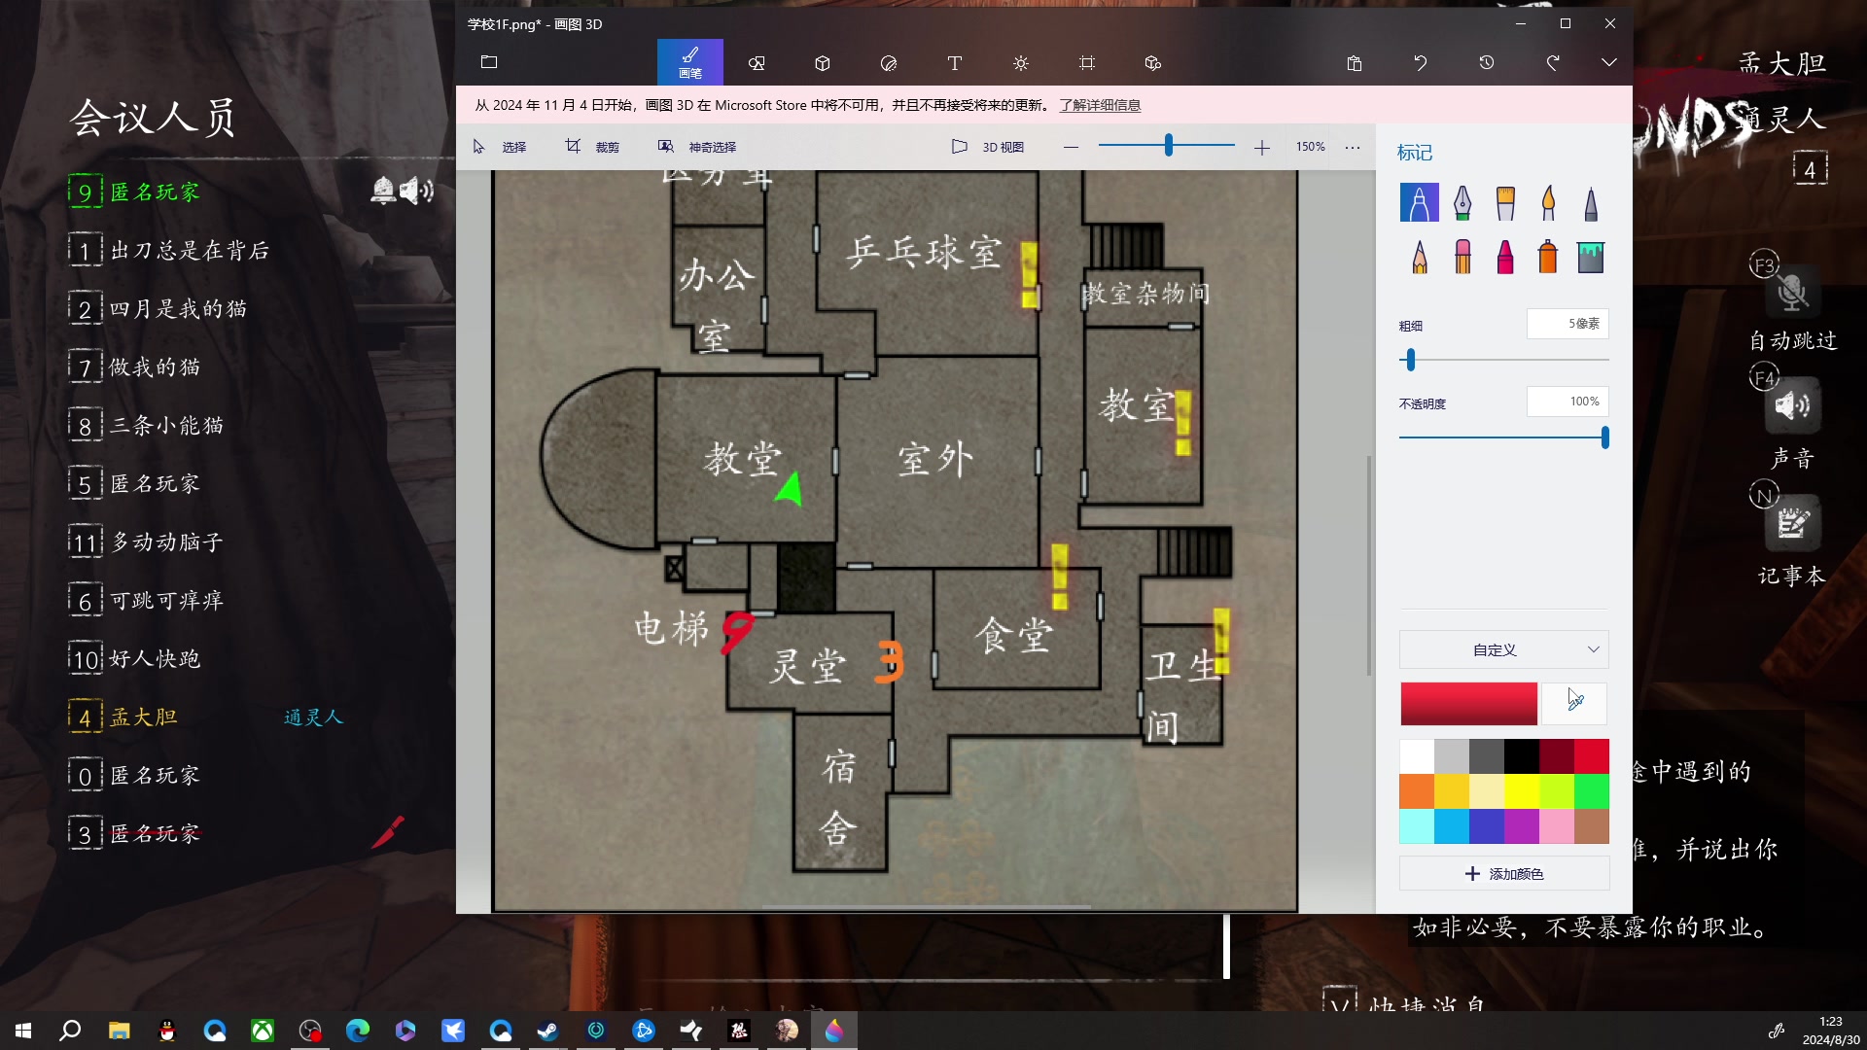The height and width of the screenshot is (1050, 1867).
Task: Select the Watercolor brush tool
Action: [x=1548, y=203]
